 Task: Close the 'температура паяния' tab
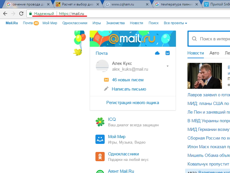tap(197, 4)
